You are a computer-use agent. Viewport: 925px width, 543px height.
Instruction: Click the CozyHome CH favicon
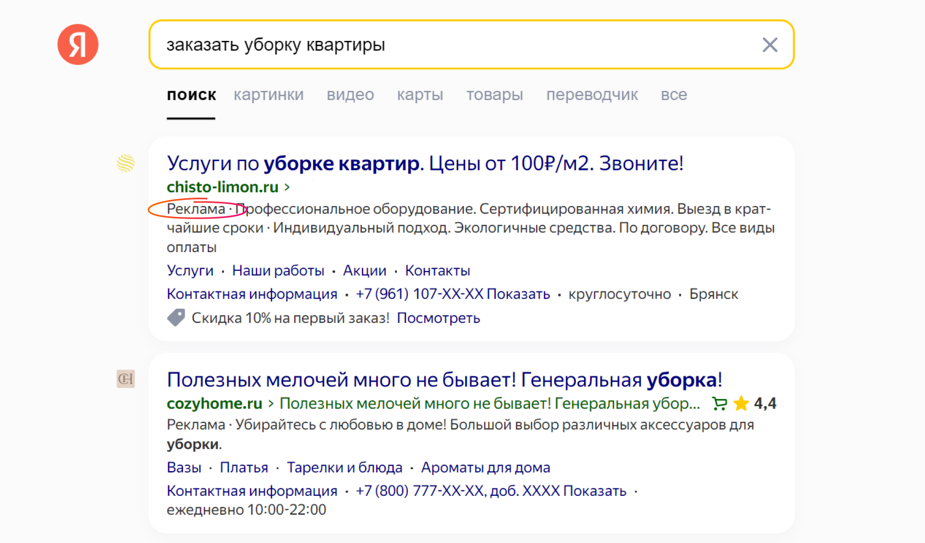[125, 378]
